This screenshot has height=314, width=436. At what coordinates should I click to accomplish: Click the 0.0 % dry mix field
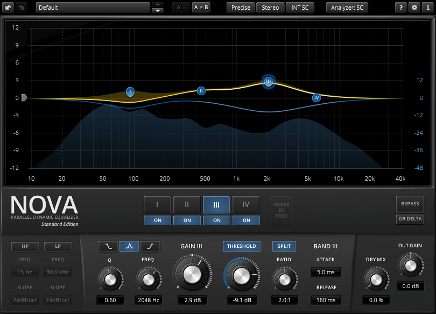coord(376,300)
